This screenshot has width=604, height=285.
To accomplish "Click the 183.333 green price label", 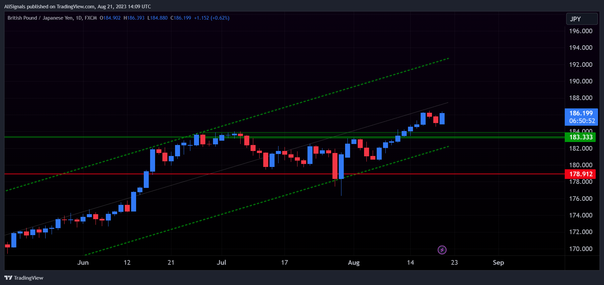I will click(581, 137).
